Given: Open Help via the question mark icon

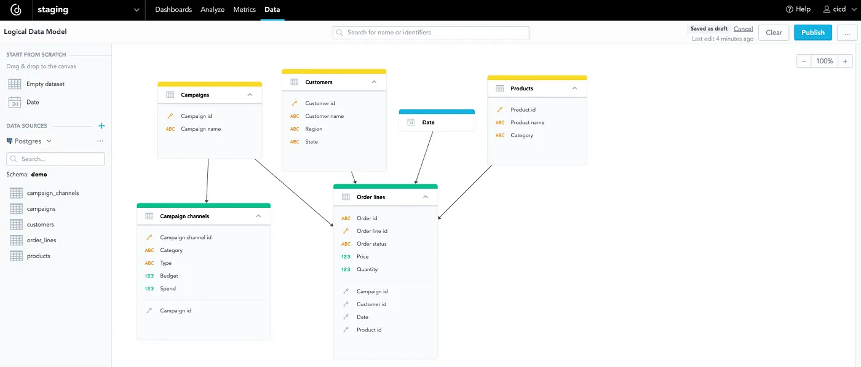Looking at the screenshot, I should 790,9.
